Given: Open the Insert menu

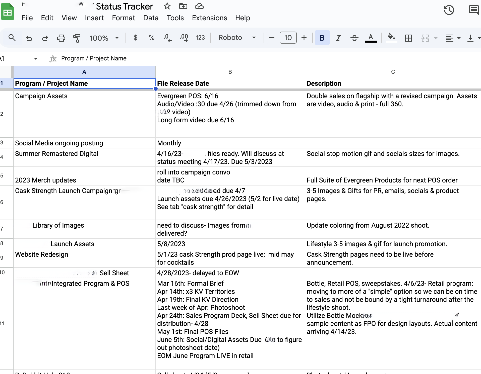Looking at the screenshot, I should pyautogui.click(x=94, y=18).
